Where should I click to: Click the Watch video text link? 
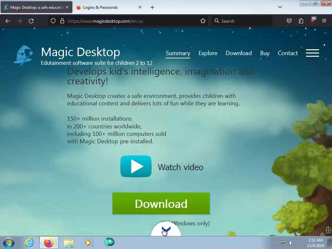(181, 167)
